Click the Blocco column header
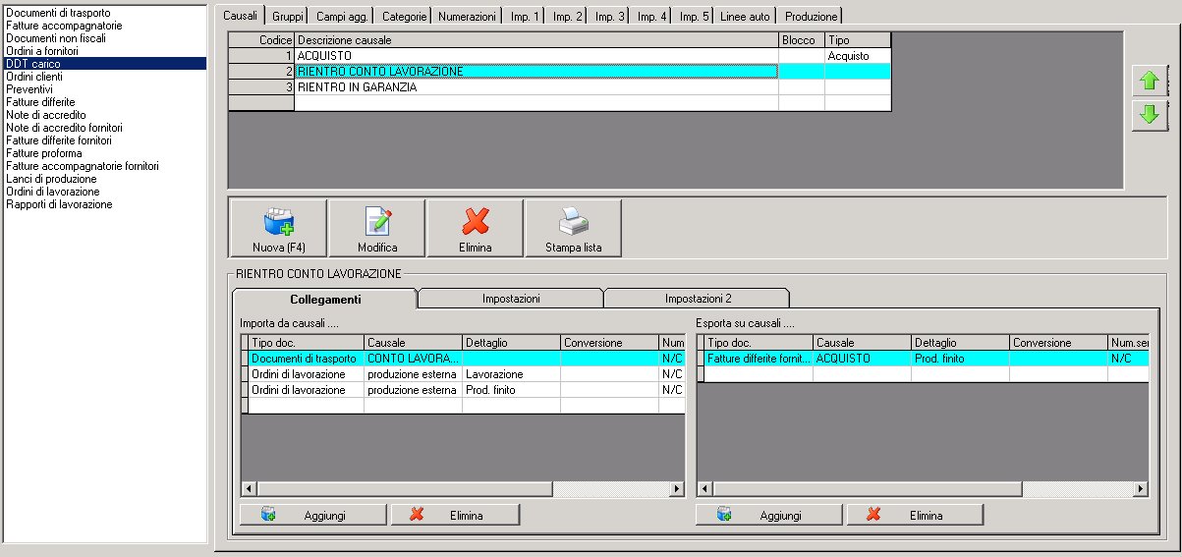The image size is (1182, 557). pyautogui.click(x=802, y=40)
